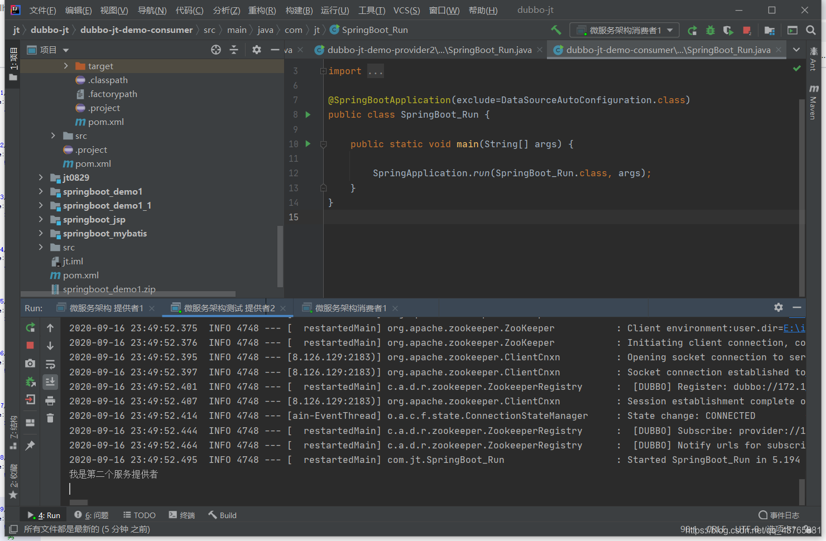Collapse all in Project panel

tap(234, 50)
